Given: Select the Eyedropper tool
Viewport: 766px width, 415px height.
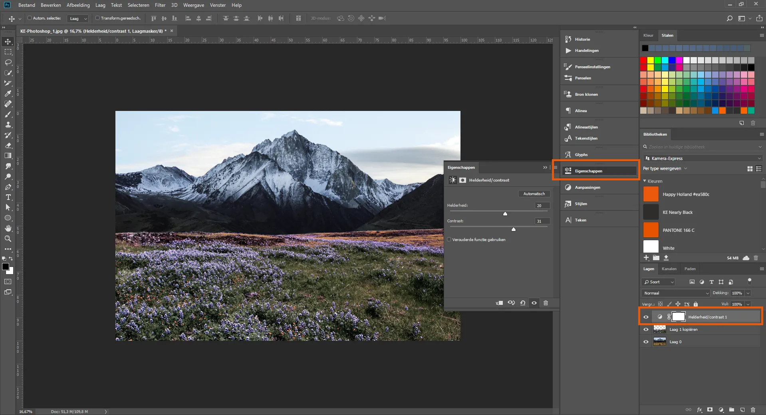Looking at the screenshot, I should [8, 93].
